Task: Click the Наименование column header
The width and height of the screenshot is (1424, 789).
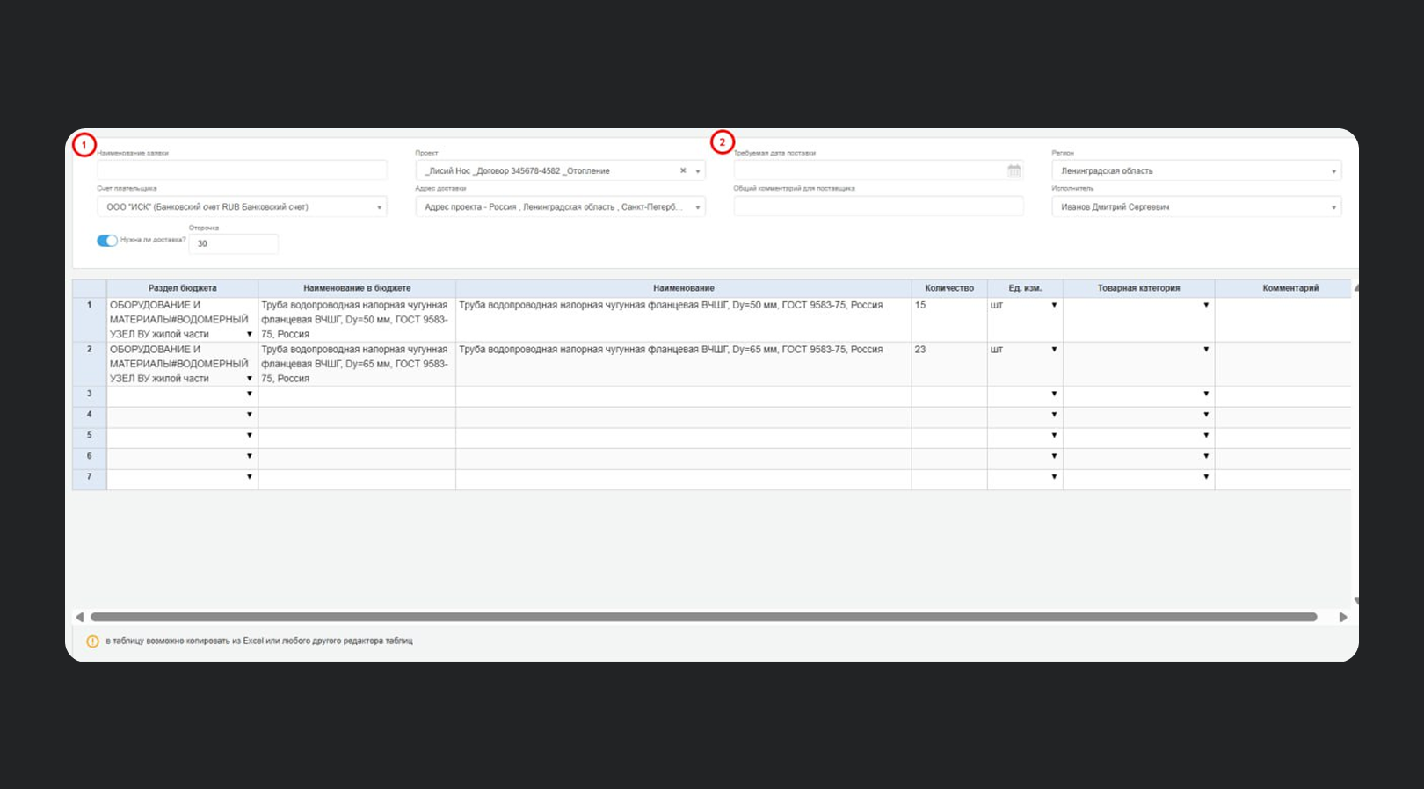Action: pos(683,288)
